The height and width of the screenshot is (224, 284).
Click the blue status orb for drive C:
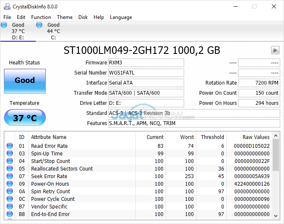click(39, 25)
